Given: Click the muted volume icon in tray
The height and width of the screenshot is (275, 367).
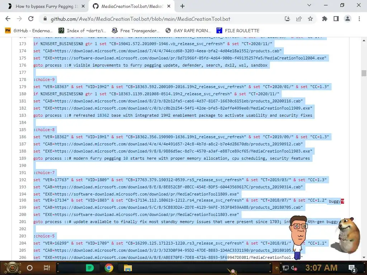Looking at the screenshot, I should pyautogui.click(x=294, y=268).
